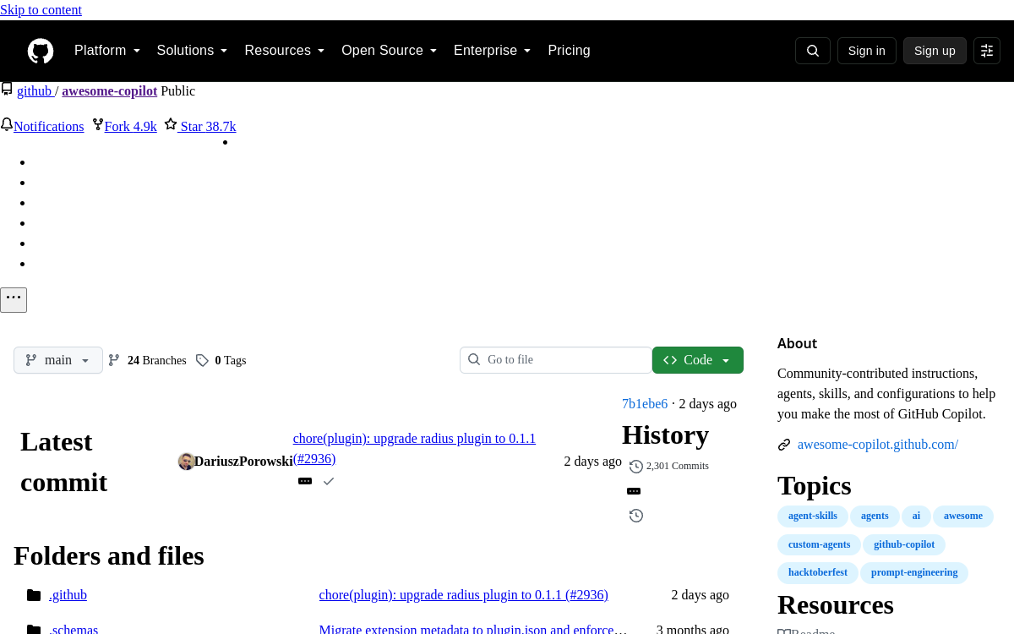Click the Notifications bell icon
The height and width of the screenshot is (634, 1014).
pyautogui.click(x=7, y=125)
